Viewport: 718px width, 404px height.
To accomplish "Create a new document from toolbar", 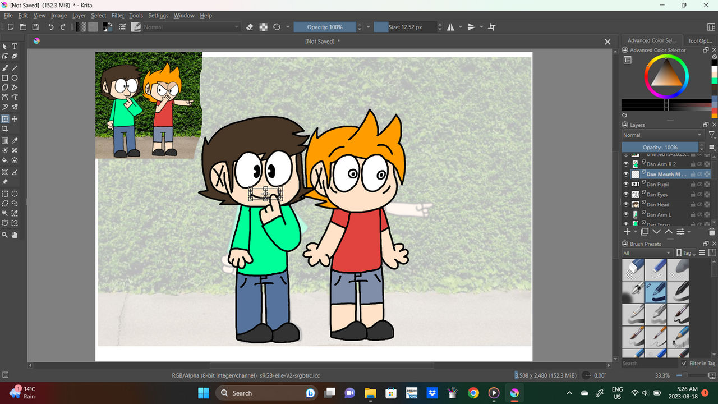I will 11,27.
